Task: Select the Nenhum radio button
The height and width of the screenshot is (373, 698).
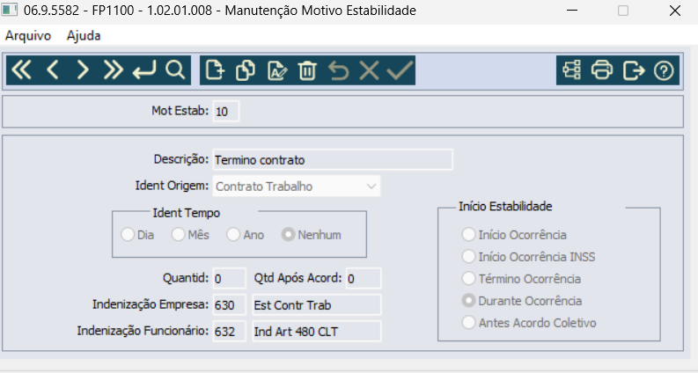Action: coord(288,235)
